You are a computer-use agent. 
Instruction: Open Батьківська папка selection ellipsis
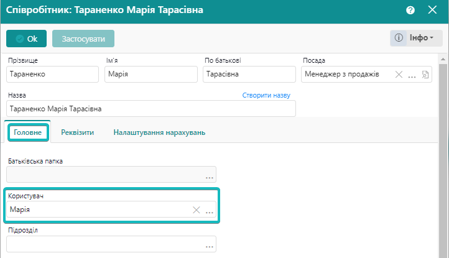[x=210, y=175]
